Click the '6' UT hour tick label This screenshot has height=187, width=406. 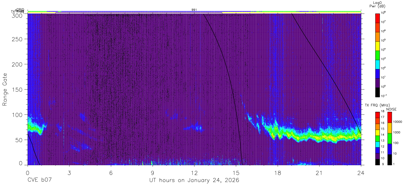[x=111, y=172]
